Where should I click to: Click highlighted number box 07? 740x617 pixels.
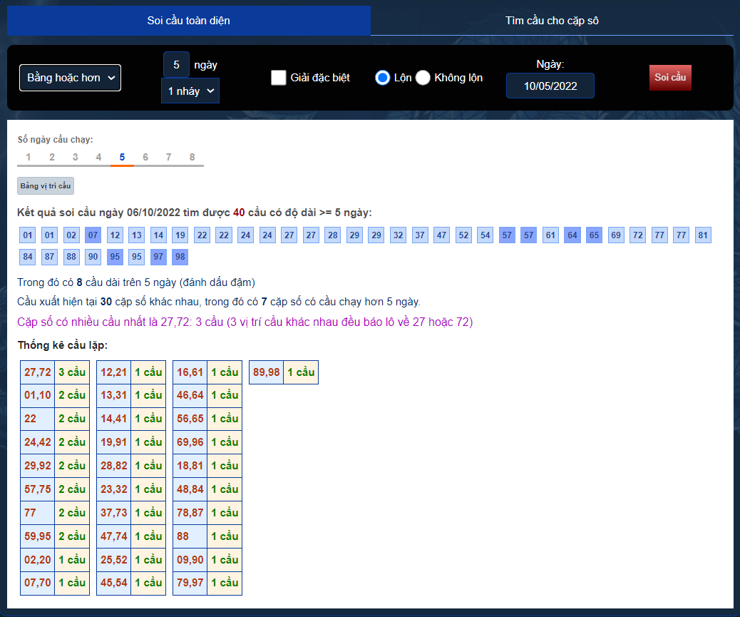point(93,235)
